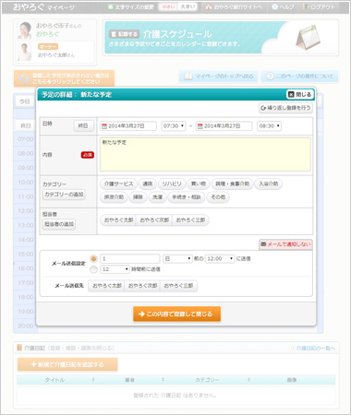Screen dimensions: 351x415
Task: Click the calendar illustration in the banner
Action: pos(308,37)
